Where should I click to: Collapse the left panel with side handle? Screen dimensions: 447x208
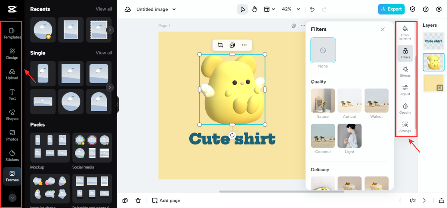118,104
